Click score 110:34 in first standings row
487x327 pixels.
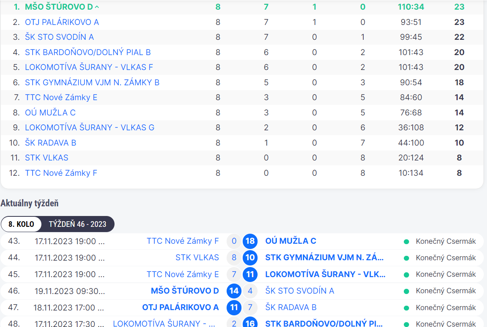click(x=411, y=7)
